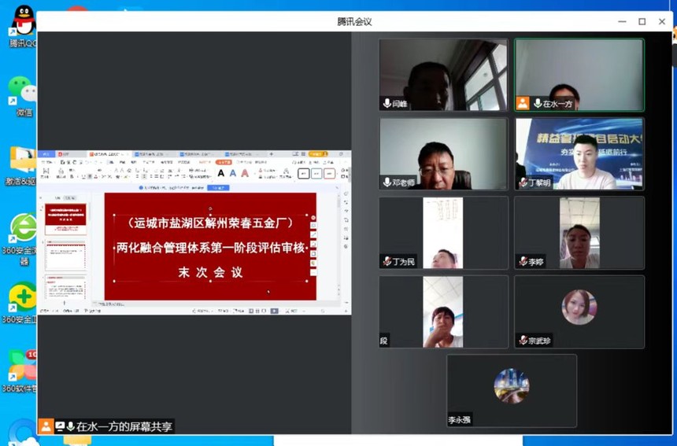Apply the blue A text style in the WPS ribbon
Screen dimensions: 677x446
pos(233,173)
